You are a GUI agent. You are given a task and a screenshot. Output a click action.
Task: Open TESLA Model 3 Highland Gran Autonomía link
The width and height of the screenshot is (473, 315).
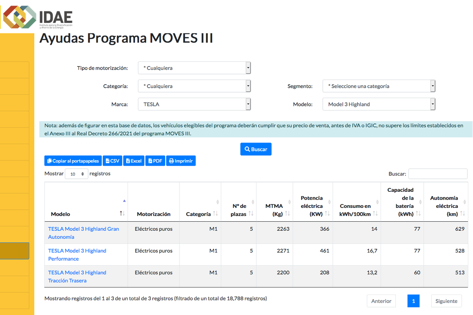83,233
